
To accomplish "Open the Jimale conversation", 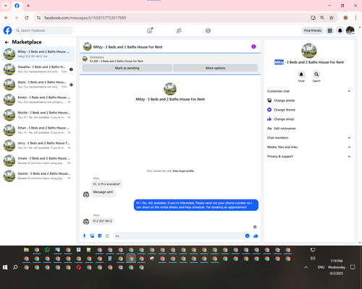I will point(38,160).
